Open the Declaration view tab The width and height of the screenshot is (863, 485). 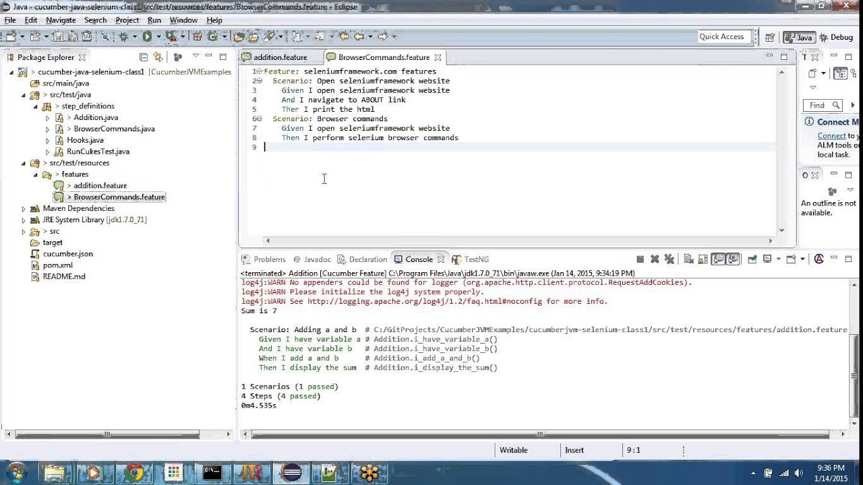click(363, 259)
